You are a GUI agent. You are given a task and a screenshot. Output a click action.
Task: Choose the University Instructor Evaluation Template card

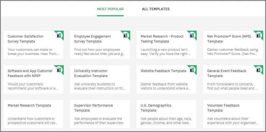[100, 79]
